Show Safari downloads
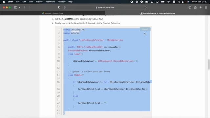210x118 pixels. (190, 8)
